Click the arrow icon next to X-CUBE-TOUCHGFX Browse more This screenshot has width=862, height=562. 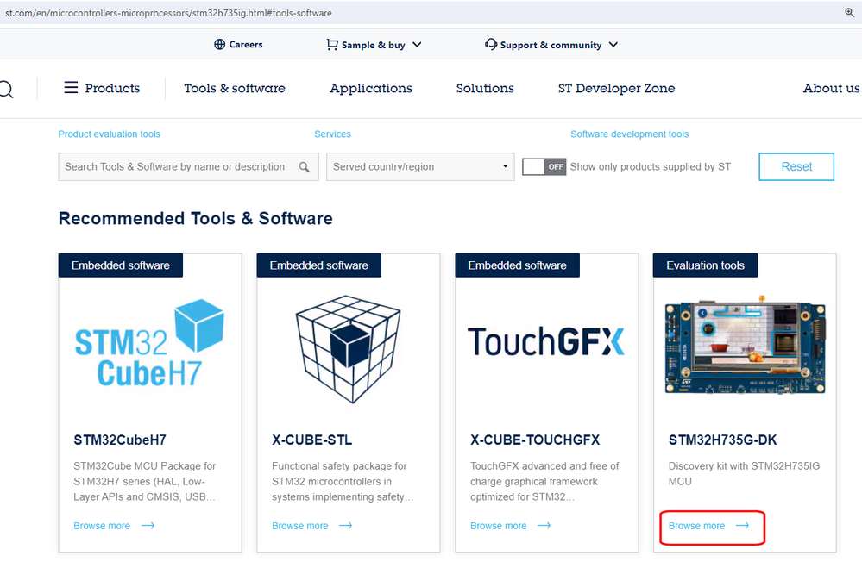click(x=544, y=526)
